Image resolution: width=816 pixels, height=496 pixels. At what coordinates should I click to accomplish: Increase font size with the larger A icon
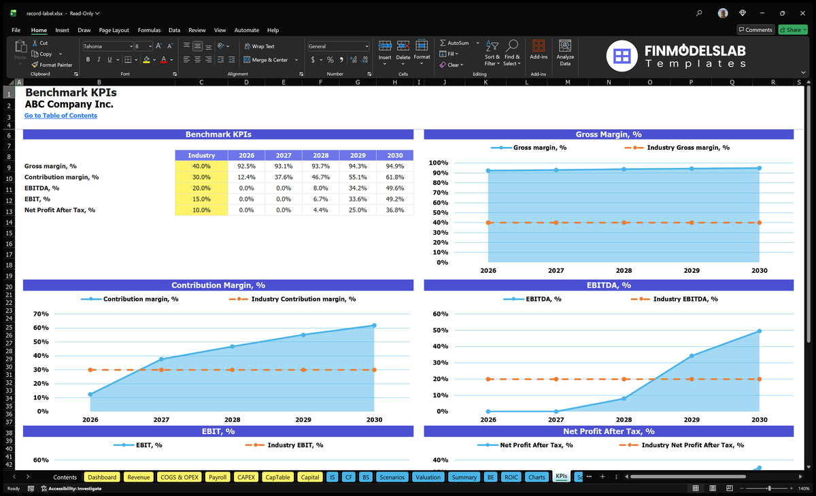click(x=159, y=46)
